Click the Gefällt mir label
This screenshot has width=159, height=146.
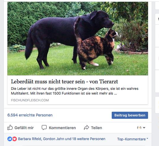pos(24,128)
